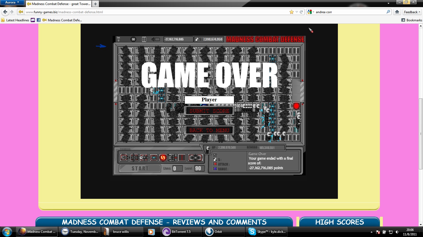The width and height of the screenshot is (423, 237).
Task: Click the search magnifier icon
Action: tap(388, 12)
